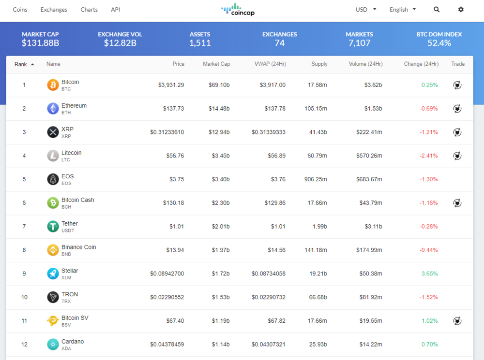Open the TRON asset link
The height and width of the screenshot is (360, 484).
click(70, 294)
